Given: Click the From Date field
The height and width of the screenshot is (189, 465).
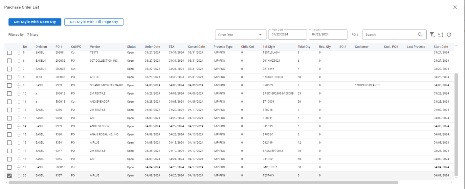Looking at the screenshot, I should (x=287, y=34).
